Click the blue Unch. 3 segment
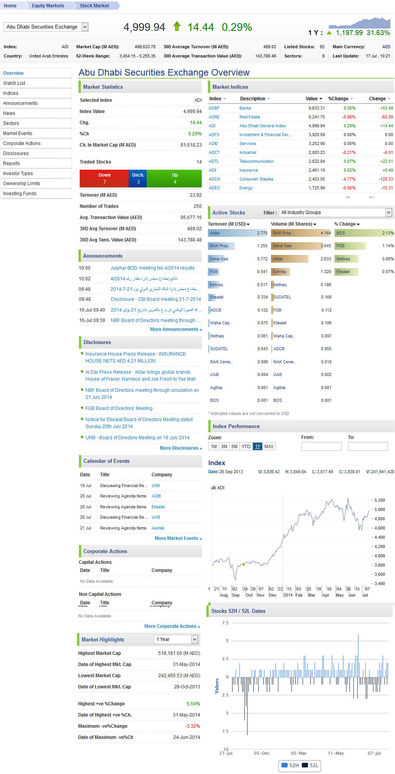Image resolution: width=395 pixels, height=774 pixels. coord(138,178)
